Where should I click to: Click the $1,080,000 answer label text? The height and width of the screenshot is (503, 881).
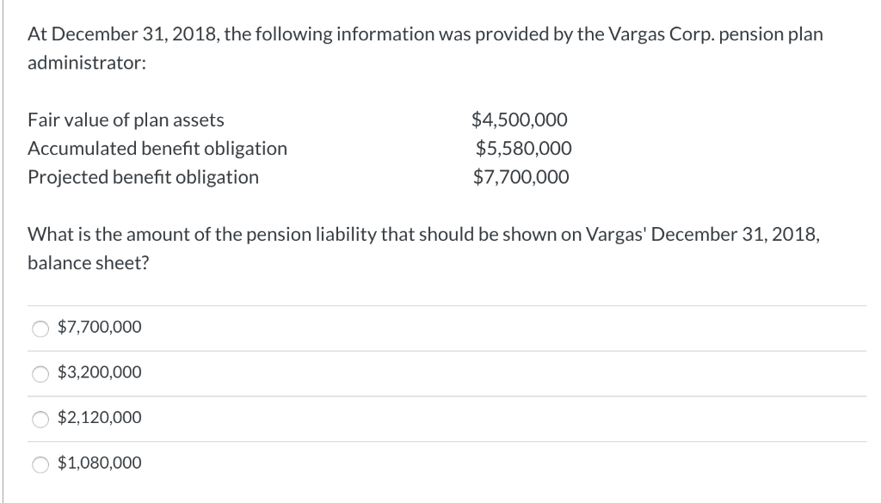[x=99, y=463]
